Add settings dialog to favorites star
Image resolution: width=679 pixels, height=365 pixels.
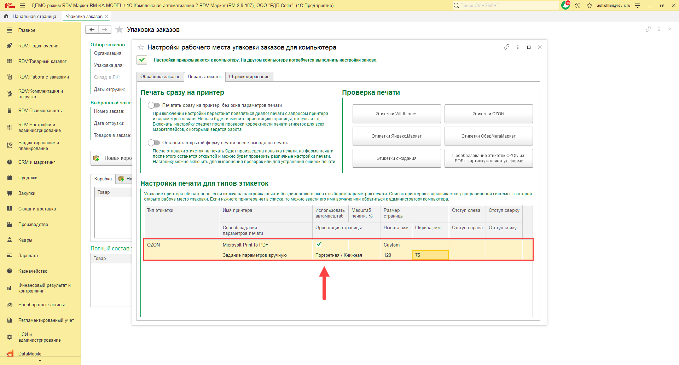pos(141,47)
